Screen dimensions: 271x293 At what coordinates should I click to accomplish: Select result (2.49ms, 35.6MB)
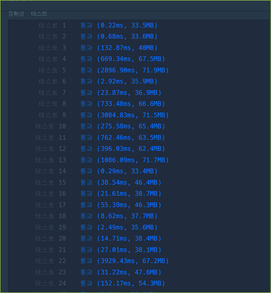click(127, 227)
